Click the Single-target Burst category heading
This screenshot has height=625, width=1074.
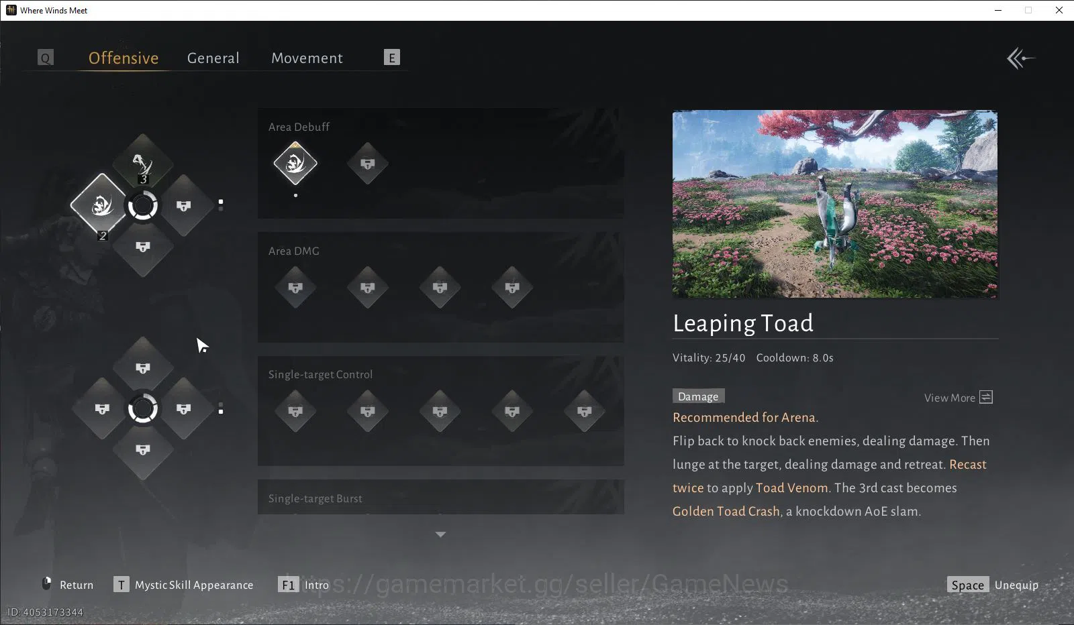[x=315, y=498]
